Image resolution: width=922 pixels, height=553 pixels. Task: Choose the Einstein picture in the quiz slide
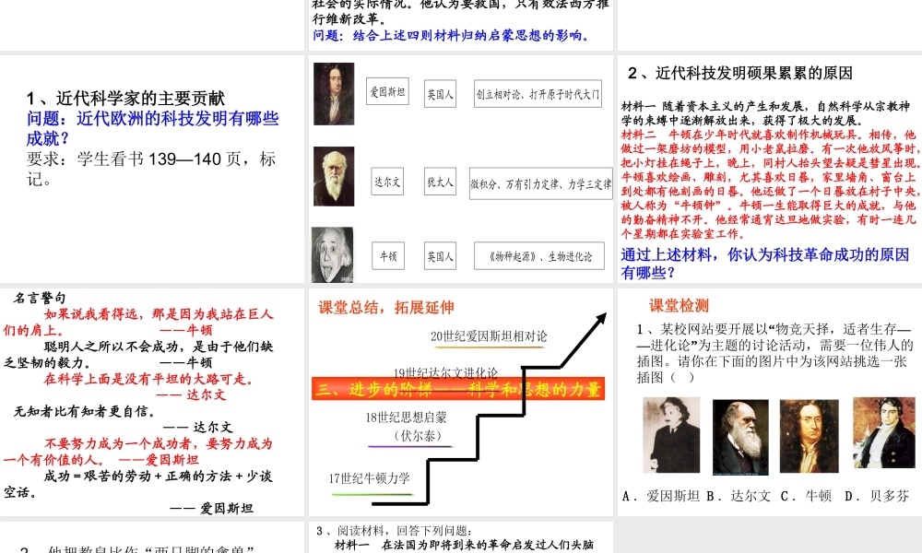[670, 435]
